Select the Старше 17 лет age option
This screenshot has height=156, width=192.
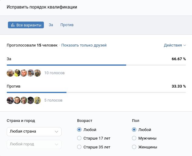click(x=80, y=138)
